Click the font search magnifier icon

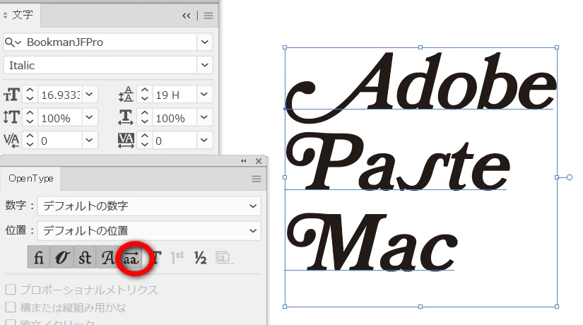coord(13,42)
